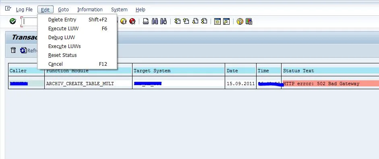
Task: Click the Refresh icon in application toolbar
Action: 23,50
